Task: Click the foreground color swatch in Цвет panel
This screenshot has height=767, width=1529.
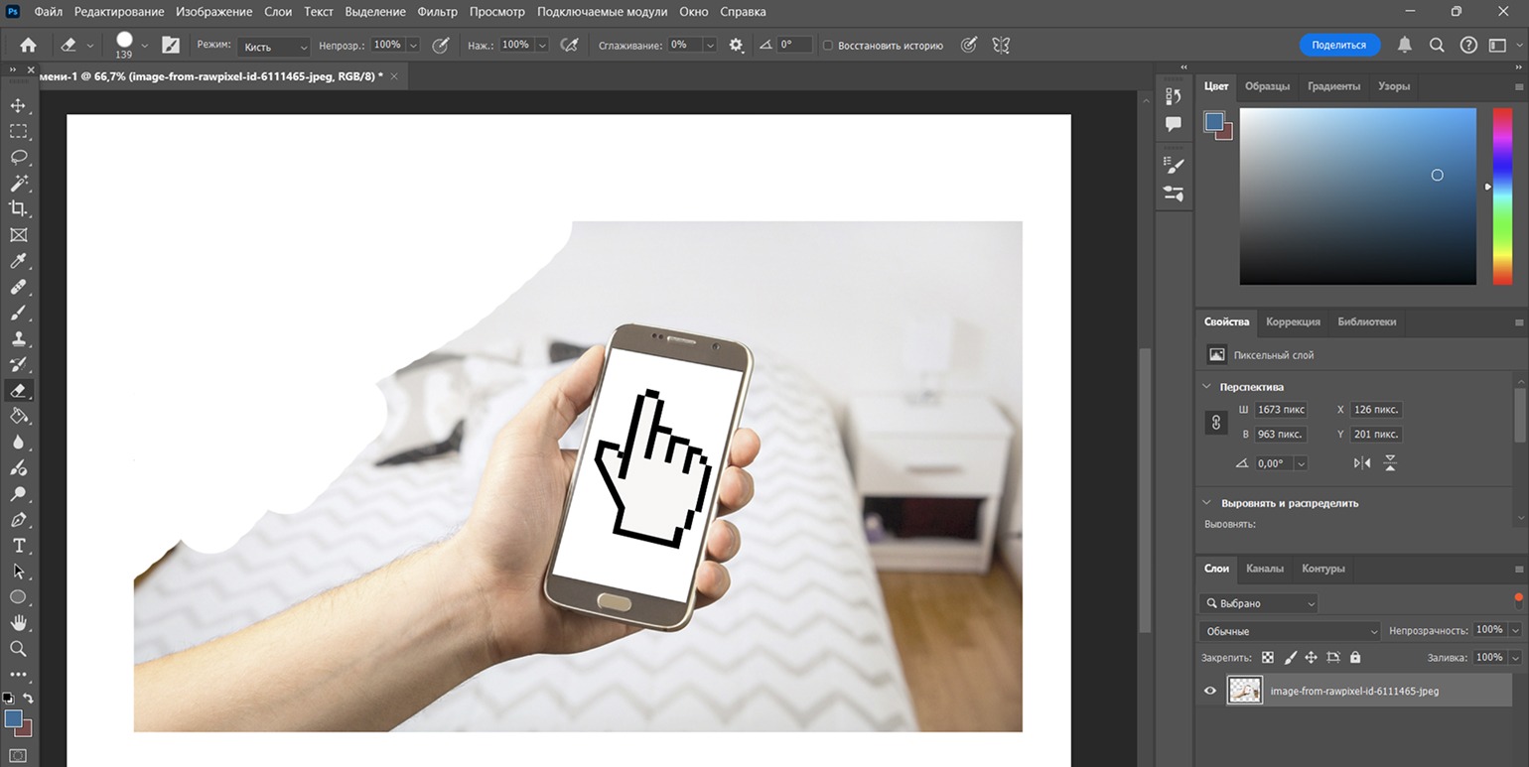Action: click(x=1213, y=121)
